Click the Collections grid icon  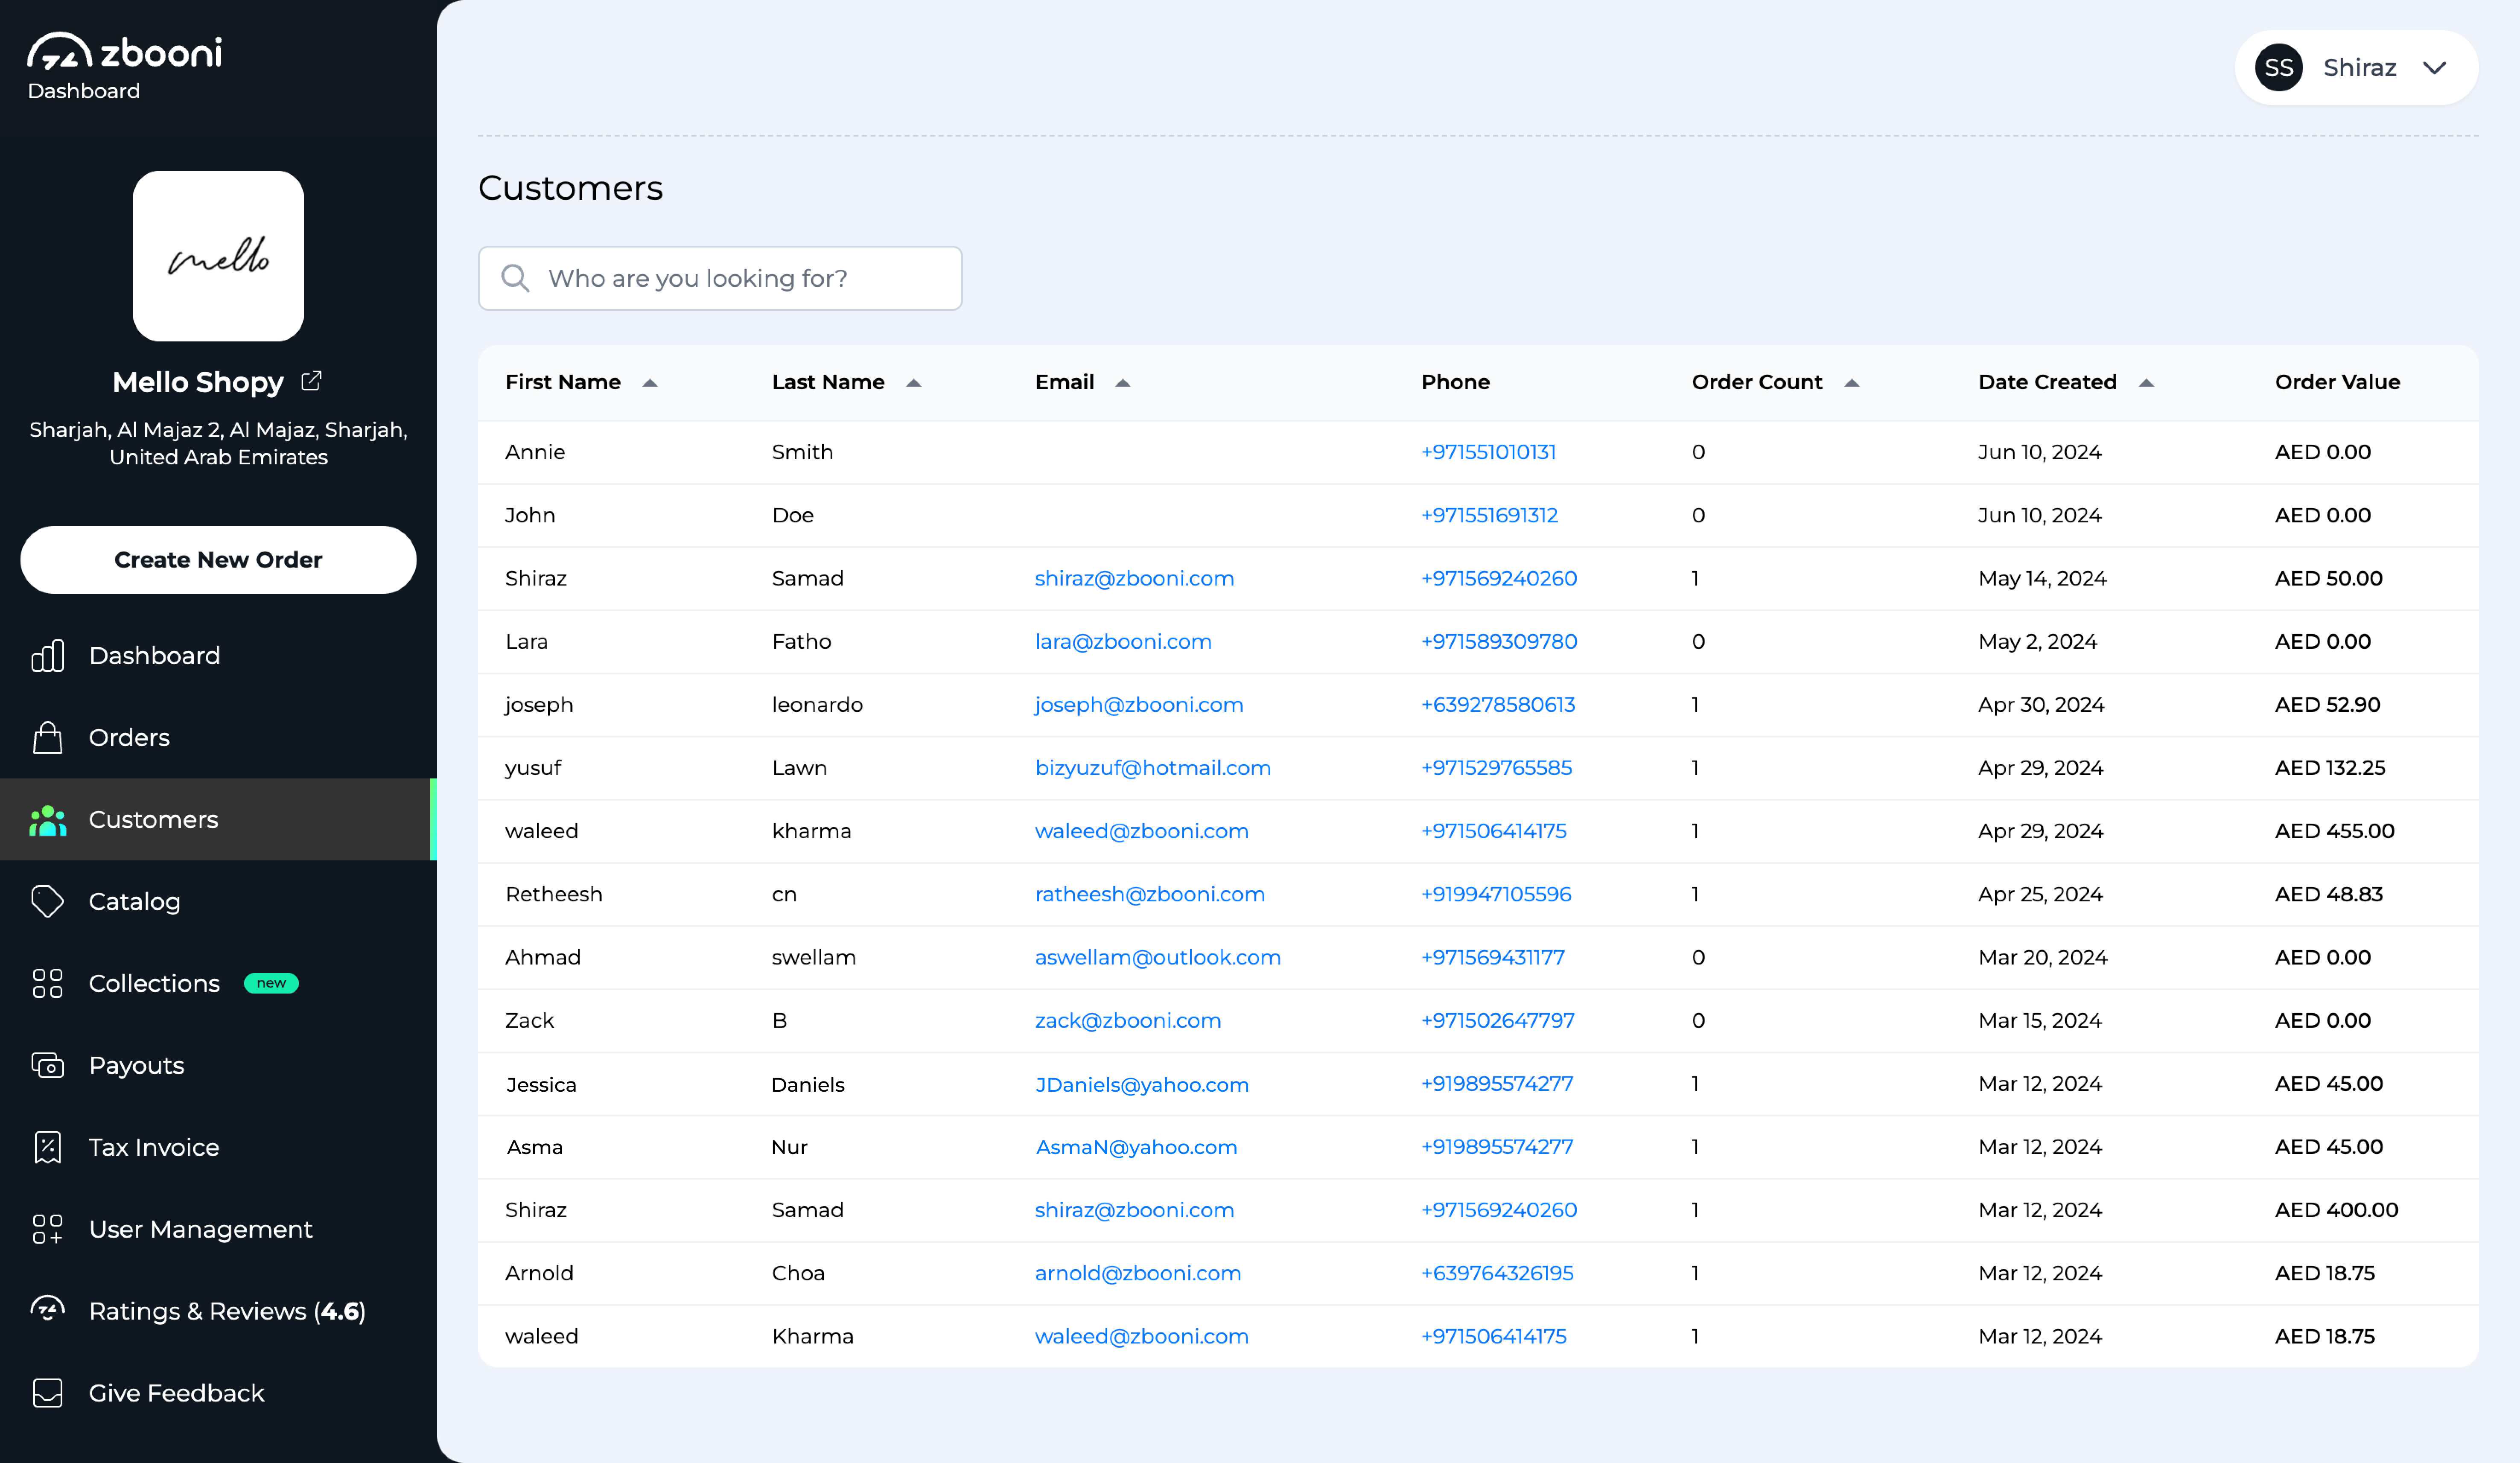[x=48, y=983]
